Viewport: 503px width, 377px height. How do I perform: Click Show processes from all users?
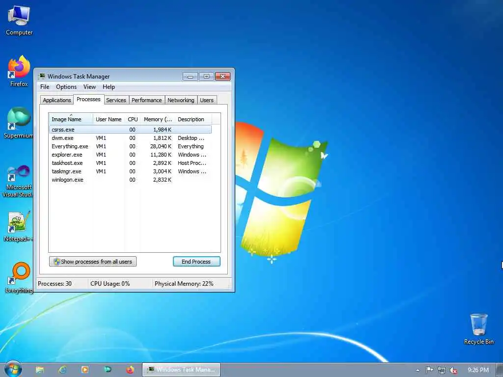click(x=93, y=262)
